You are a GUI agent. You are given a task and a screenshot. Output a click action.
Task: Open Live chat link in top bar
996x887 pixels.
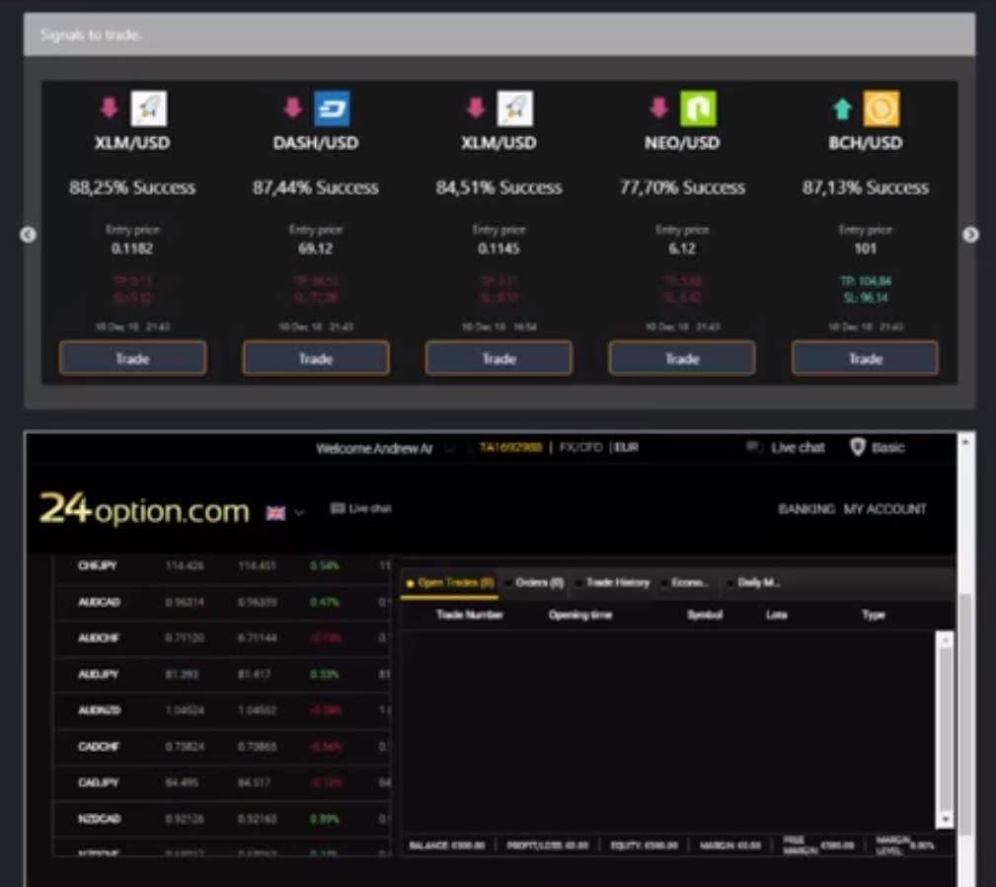click(798, 448)
